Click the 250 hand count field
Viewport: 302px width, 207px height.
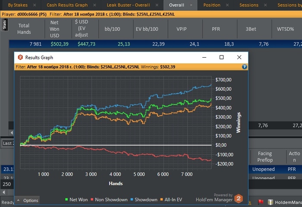tap(7, 184)
